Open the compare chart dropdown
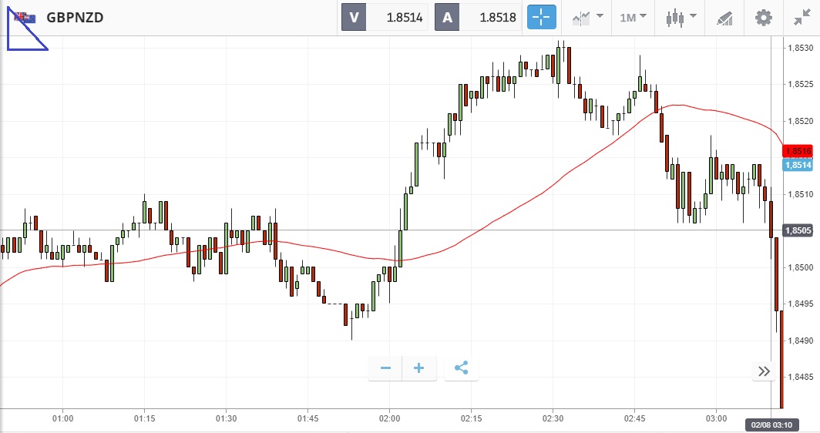 click(x=586, y=17)
